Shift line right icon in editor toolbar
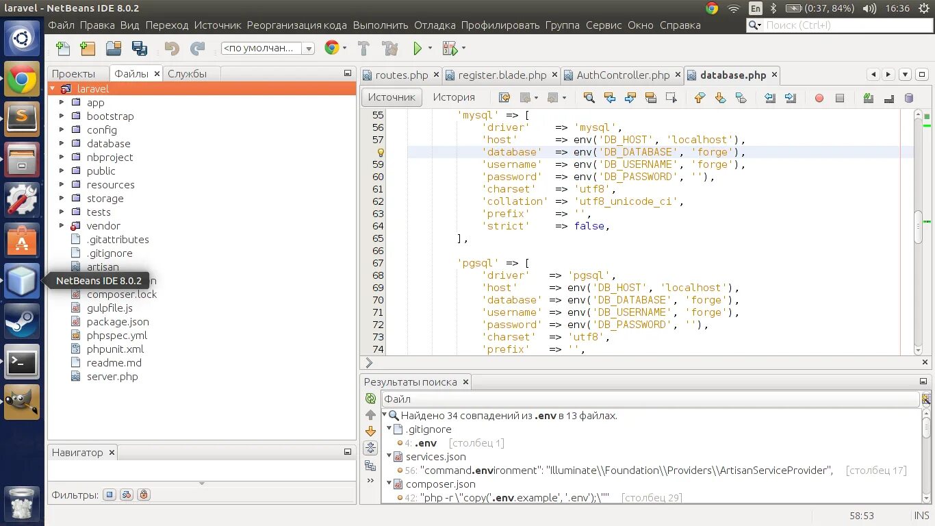 791,98
